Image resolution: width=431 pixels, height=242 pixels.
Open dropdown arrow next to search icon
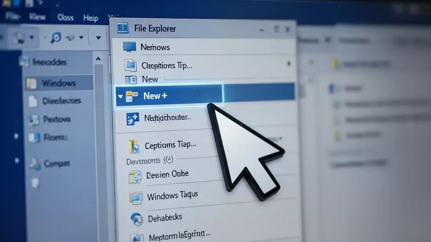point(81,37)
